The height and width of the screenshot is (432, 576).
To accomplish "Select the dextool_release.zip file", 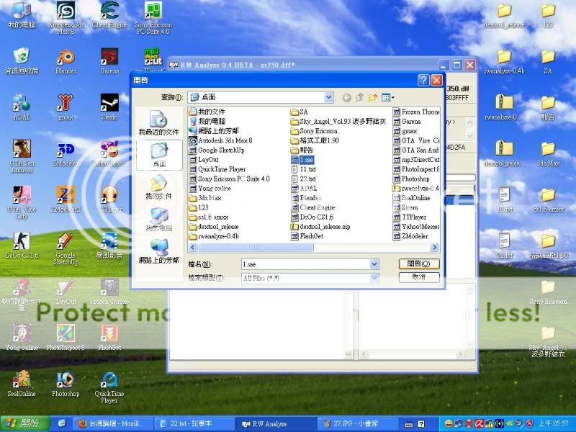I will pyautogui.click(x=324, y=226).
